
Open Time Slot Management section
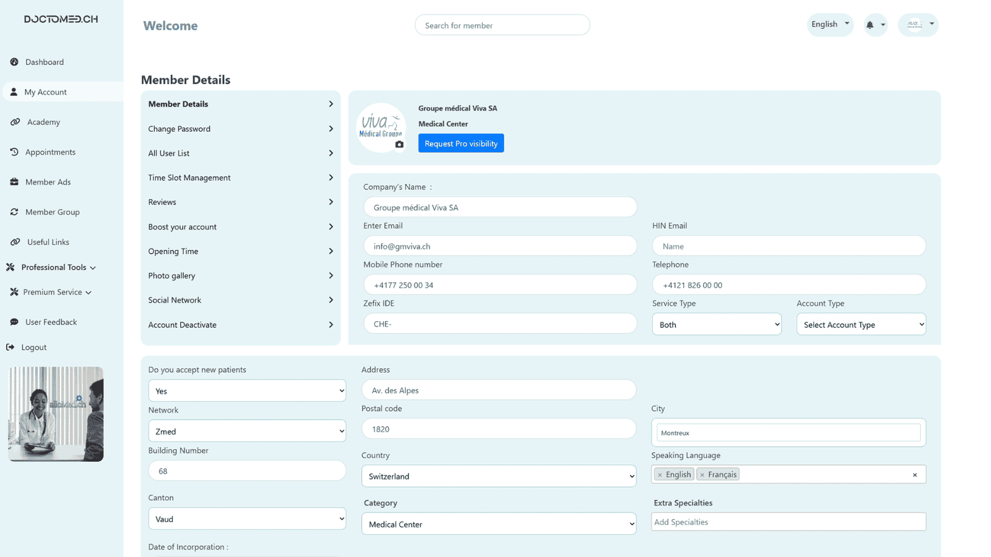tap(240, 178)
